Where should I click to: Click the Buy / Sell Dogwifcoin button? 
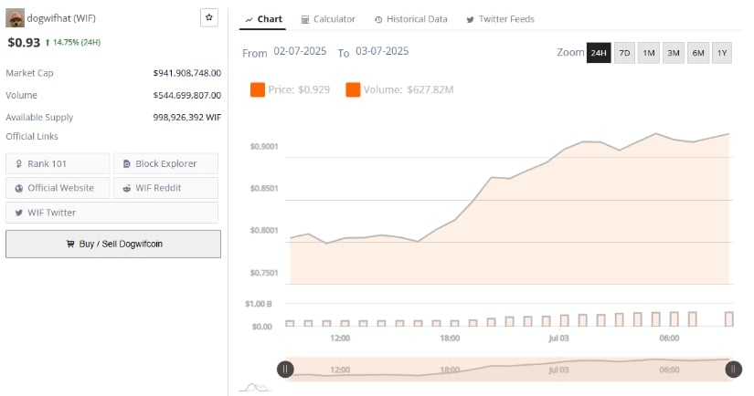113,244
